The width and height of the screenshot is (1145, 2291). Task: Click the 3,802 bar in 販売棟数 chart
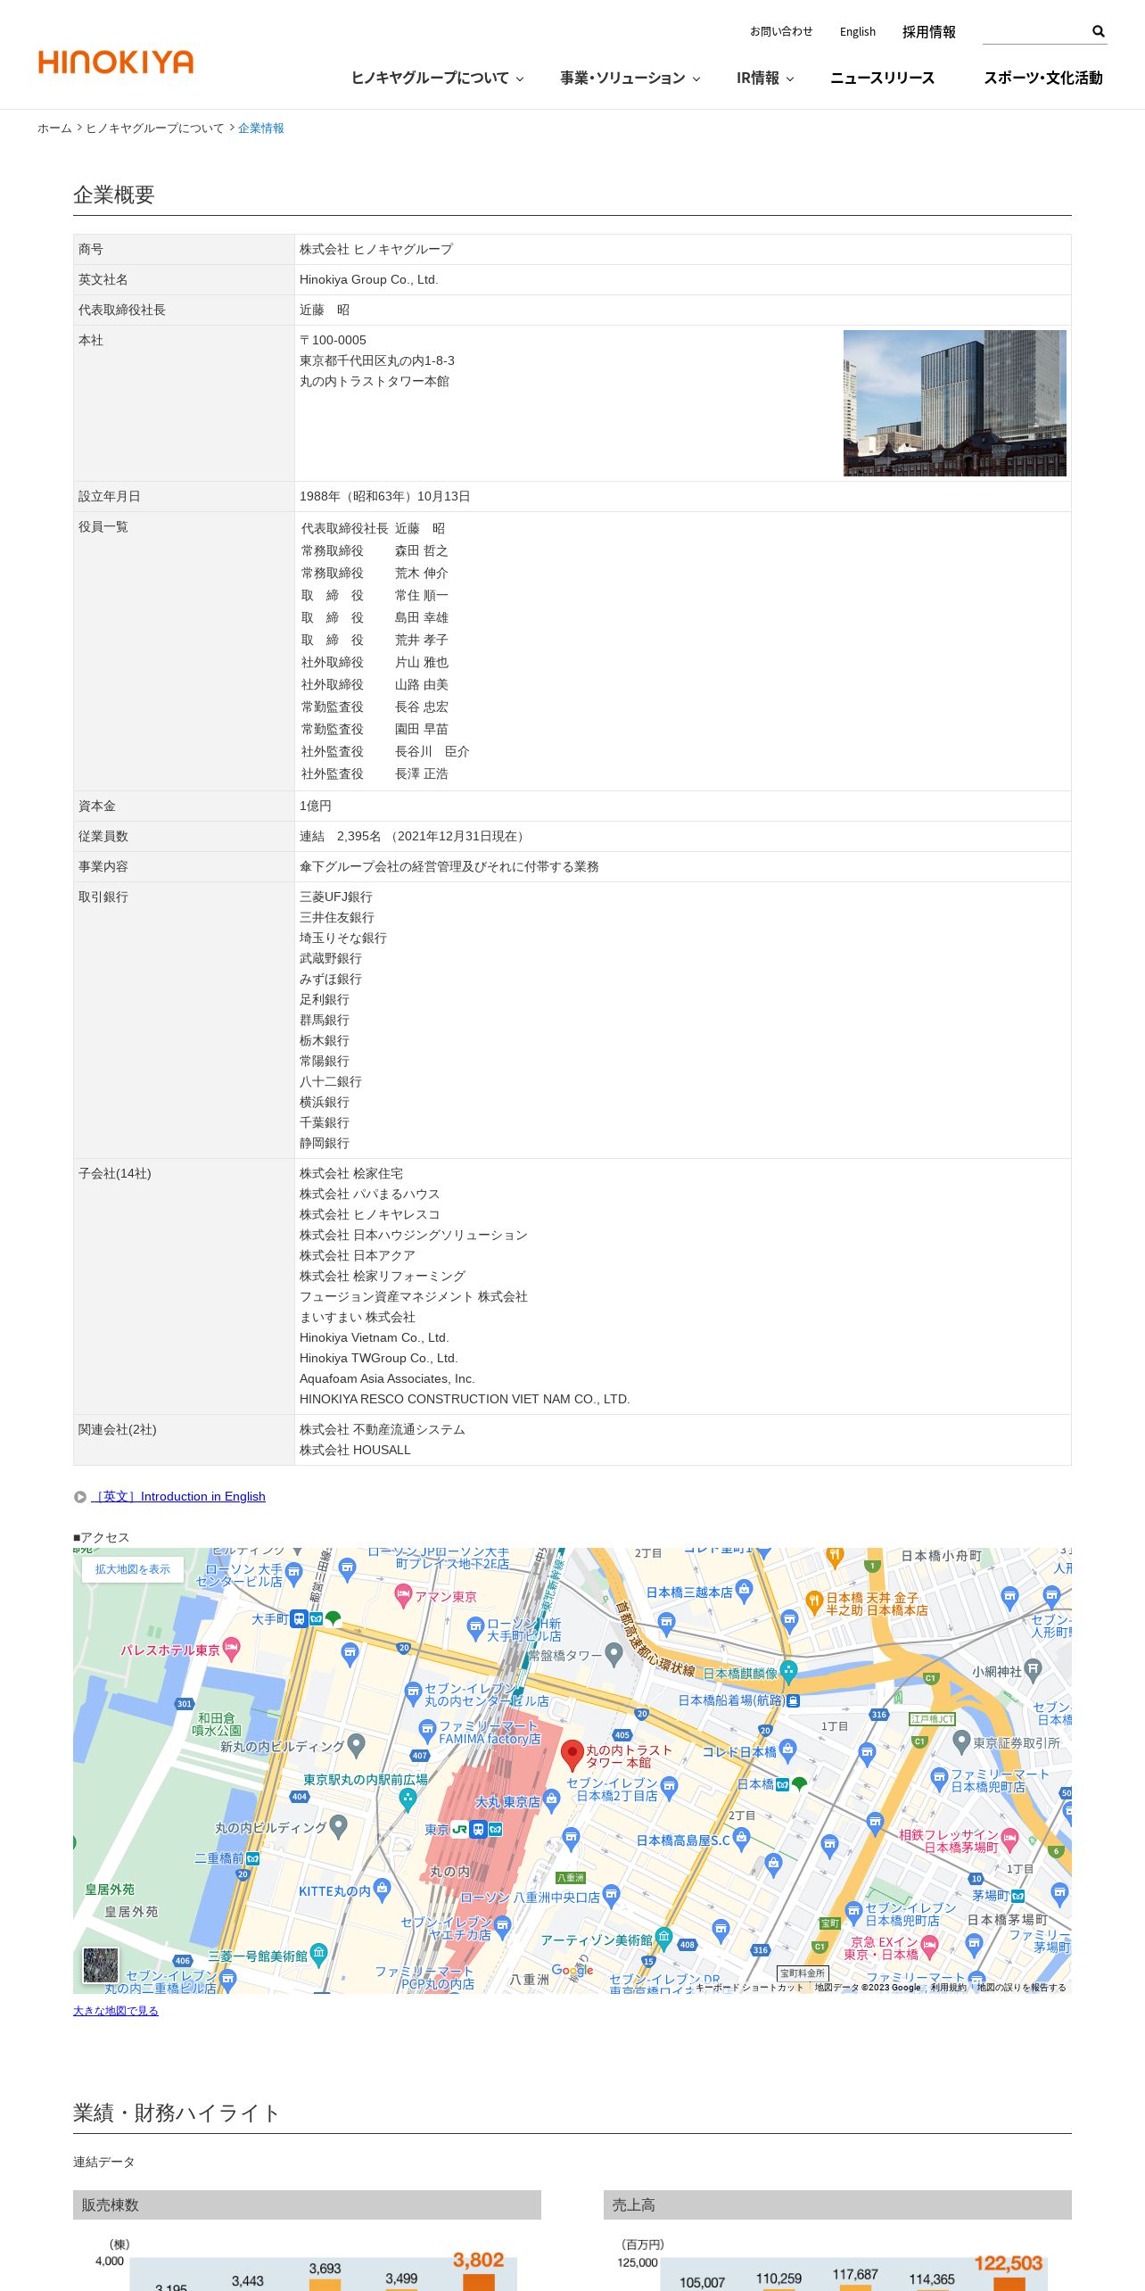(479, 2282)
